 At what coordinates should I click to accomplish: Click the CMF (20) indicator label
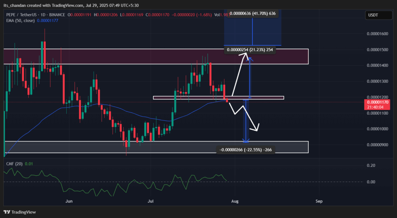point(14,164)
